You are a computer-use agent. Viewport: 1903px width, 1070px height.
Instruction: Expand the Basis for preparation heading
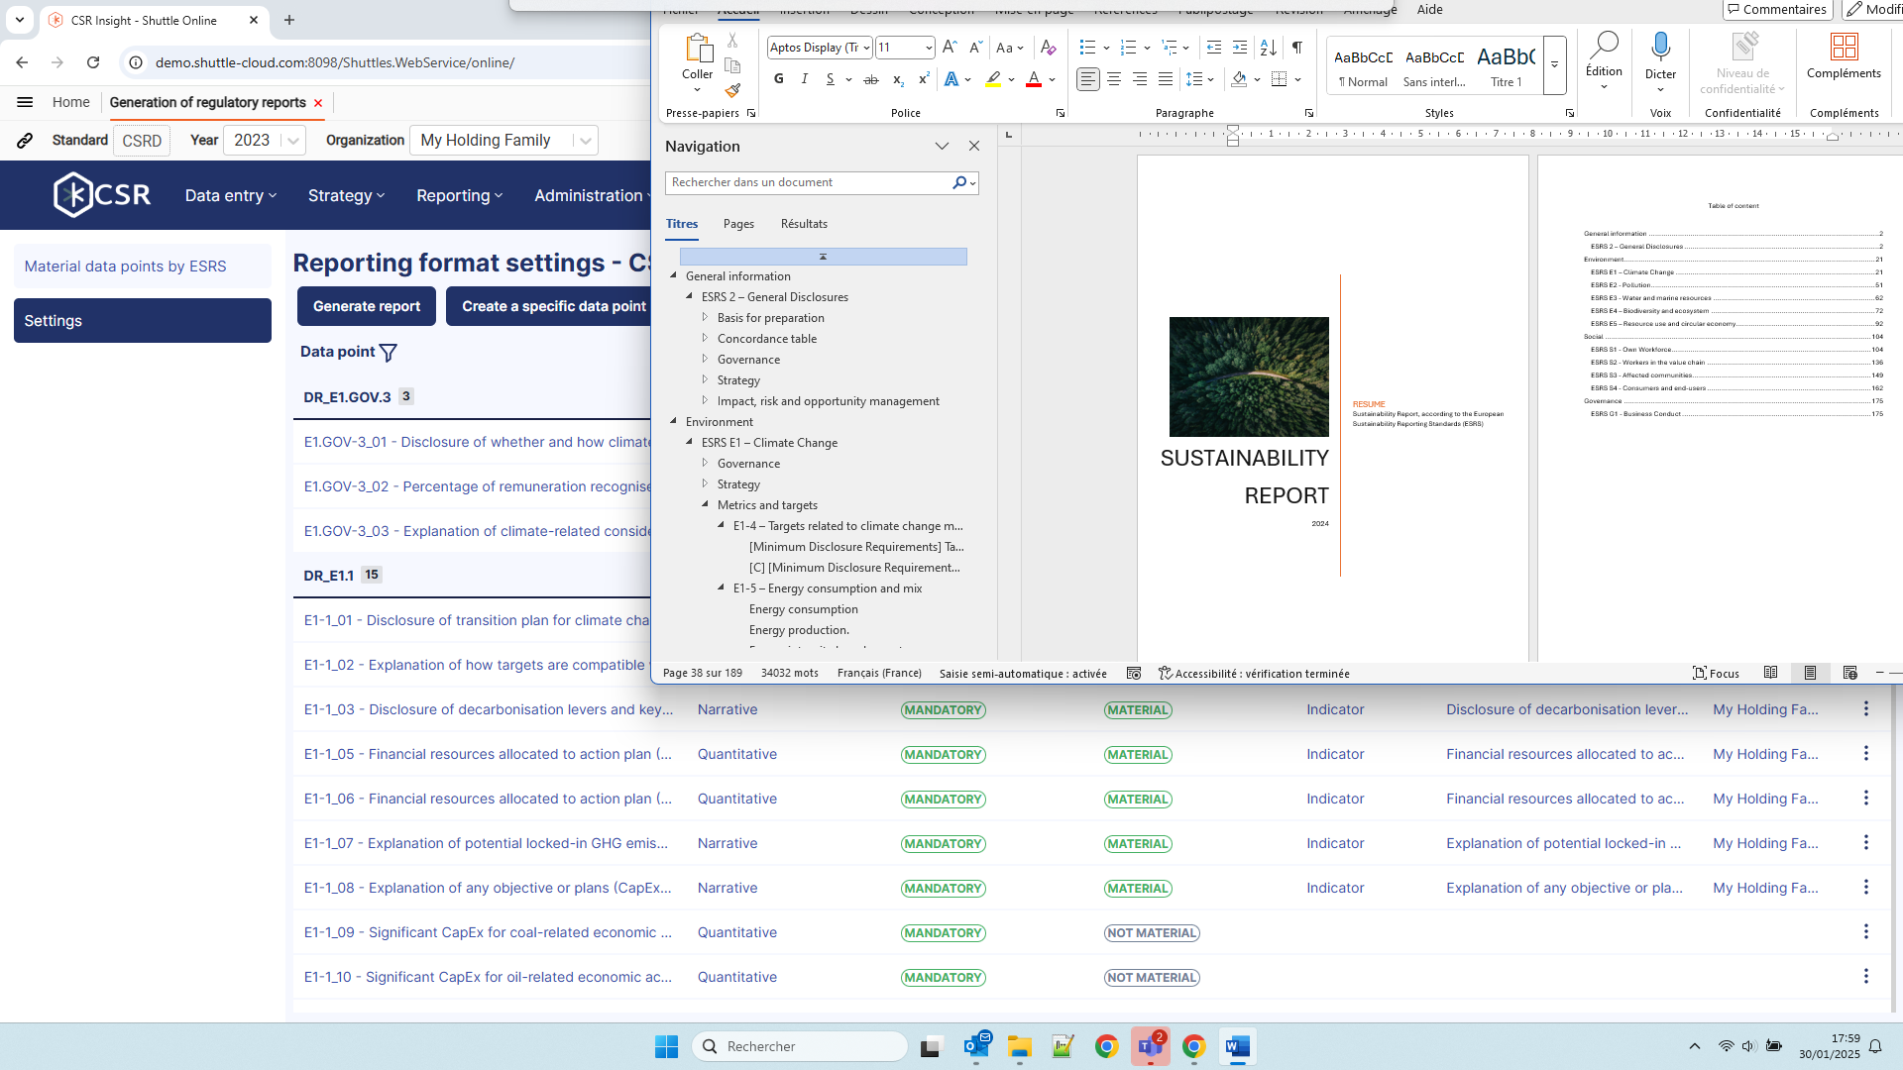(705, 318)
